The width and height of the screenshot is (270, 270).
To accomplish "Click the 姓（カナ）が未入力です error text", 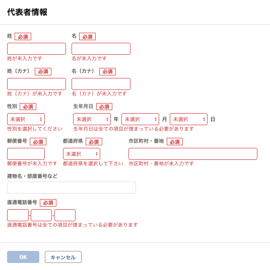I will coord(34,94).
